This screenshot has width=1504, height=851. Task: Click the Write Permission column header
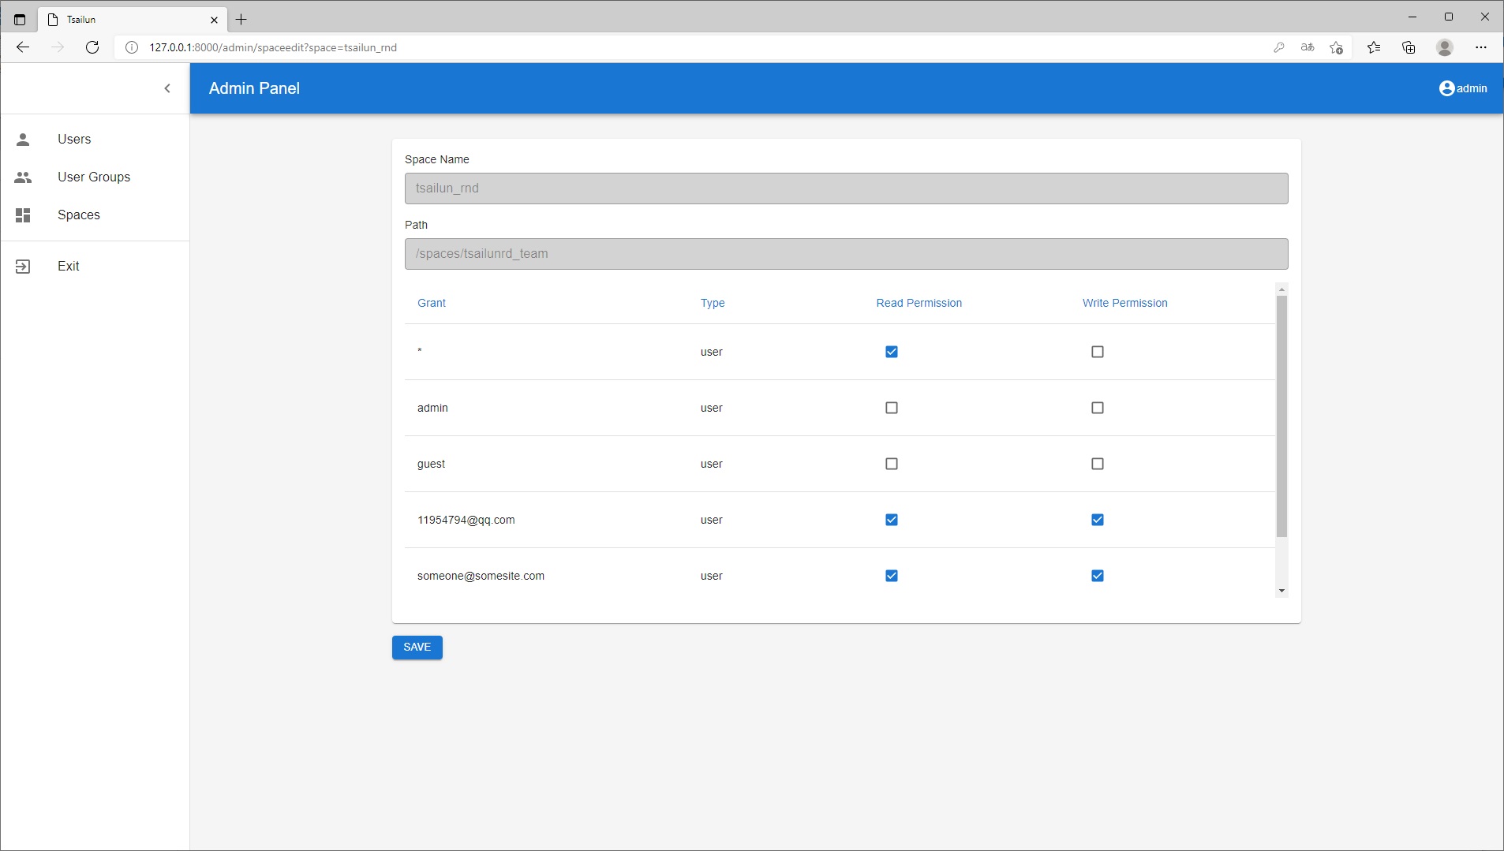pos(1125,303)
